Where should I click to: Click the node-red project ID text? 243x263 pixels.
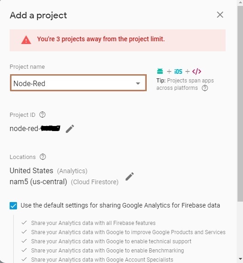(35, 129)
